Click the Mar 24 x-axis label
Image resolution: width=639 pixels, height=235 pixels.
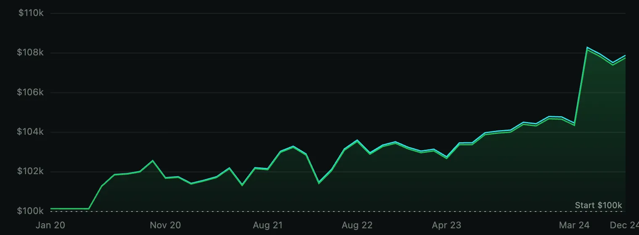coord(574,225)
